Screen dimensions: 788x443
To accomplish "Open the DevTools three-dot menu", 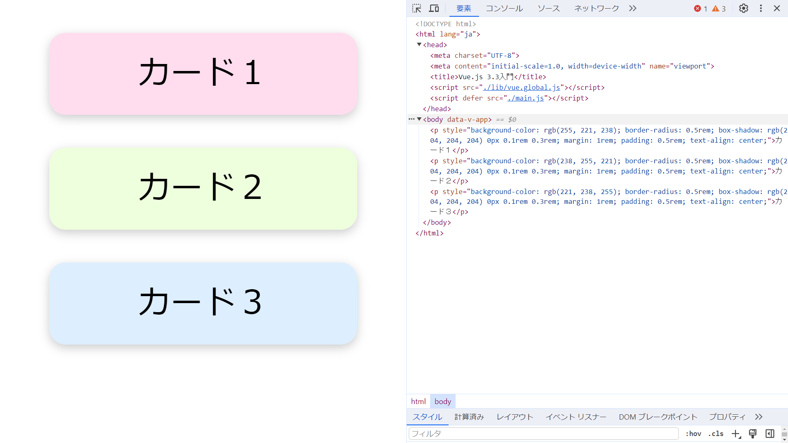I will point(761,8).
